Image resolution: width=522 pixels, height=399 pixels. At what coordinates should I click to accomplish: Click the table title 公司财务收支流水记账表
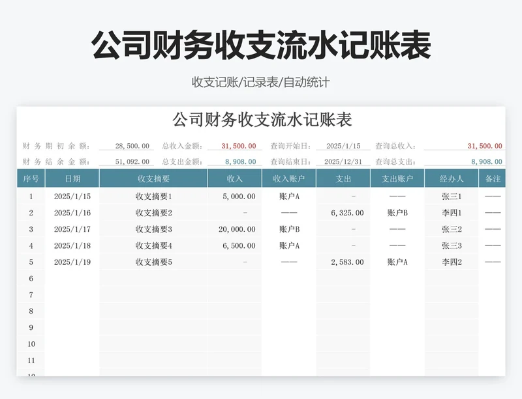pyautogui.click(x=261, y=121)
